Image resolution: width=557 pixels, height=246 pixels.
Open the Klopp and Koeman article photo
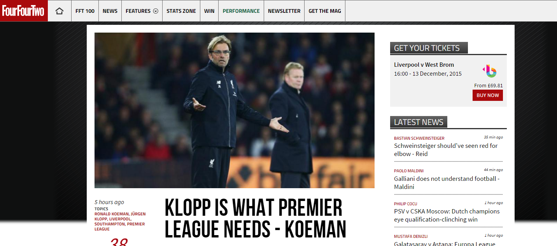[x=235, y=110]
